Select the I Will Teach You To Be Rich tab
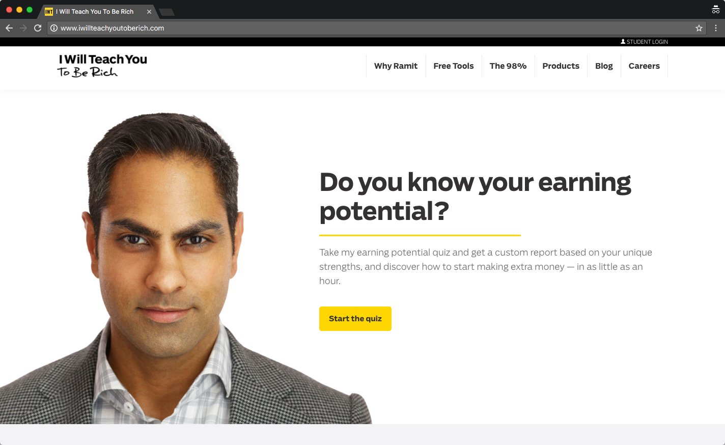This screenshot has width=725, height=445. (95, 12)
